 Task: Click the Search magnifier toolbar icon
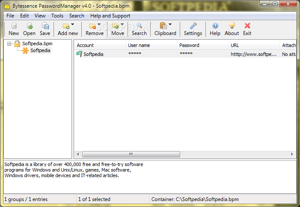coord(139,26)
